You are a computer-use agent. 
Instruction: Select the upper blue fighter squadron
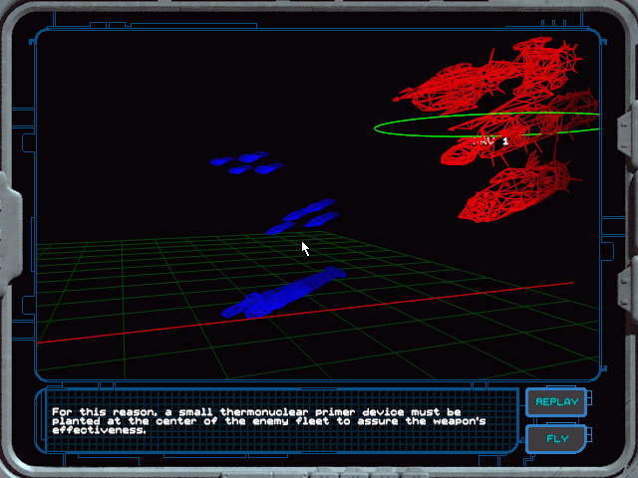tap(246, 162)
